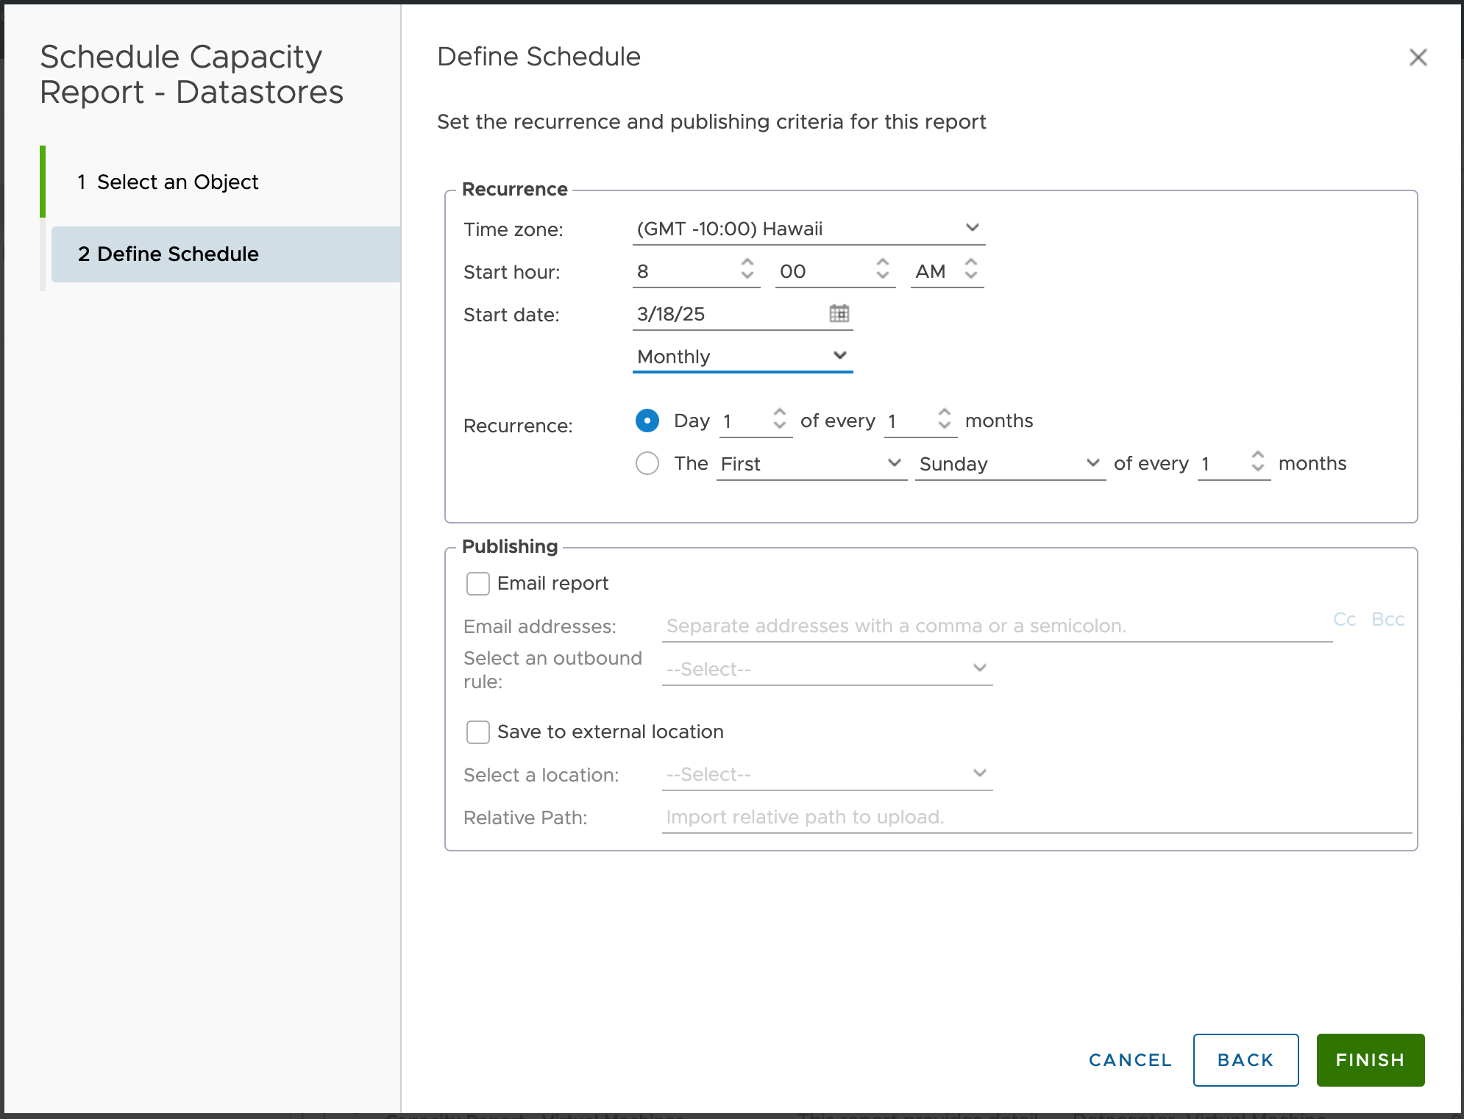Viewport: 1464px width, 1119px height.
Task: Open the Start date calendar picker icon
Action: (839, 313)
